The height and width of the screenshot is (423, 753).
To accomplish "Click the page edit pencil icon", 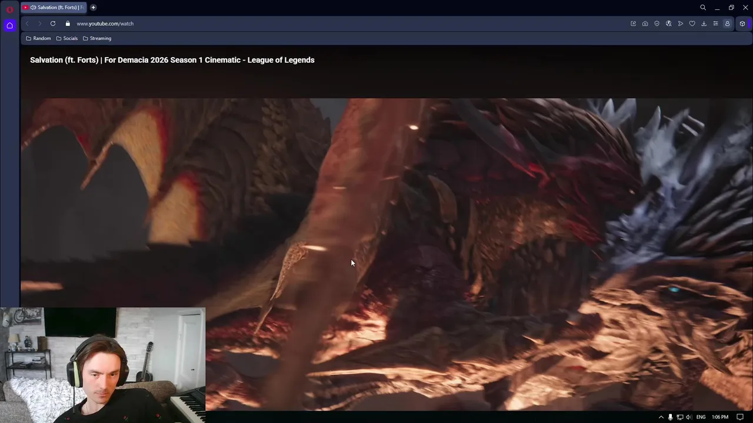I will pyautogui.click(x=633, y=23).
